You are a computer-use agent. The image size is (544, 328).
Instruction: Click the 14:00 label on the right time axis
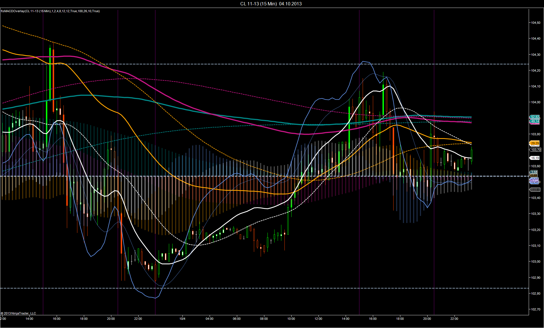pos(345,319)
